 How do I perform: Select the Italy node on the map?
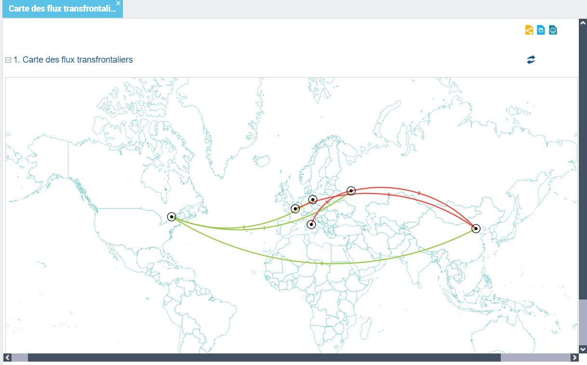pyautogui.click(x=311, y=224)
